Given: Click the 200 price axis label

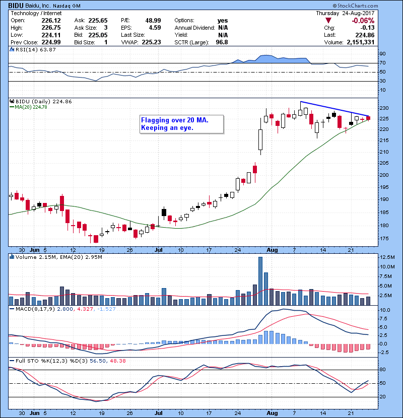Looking at the screenshot, I should (384, 175).
